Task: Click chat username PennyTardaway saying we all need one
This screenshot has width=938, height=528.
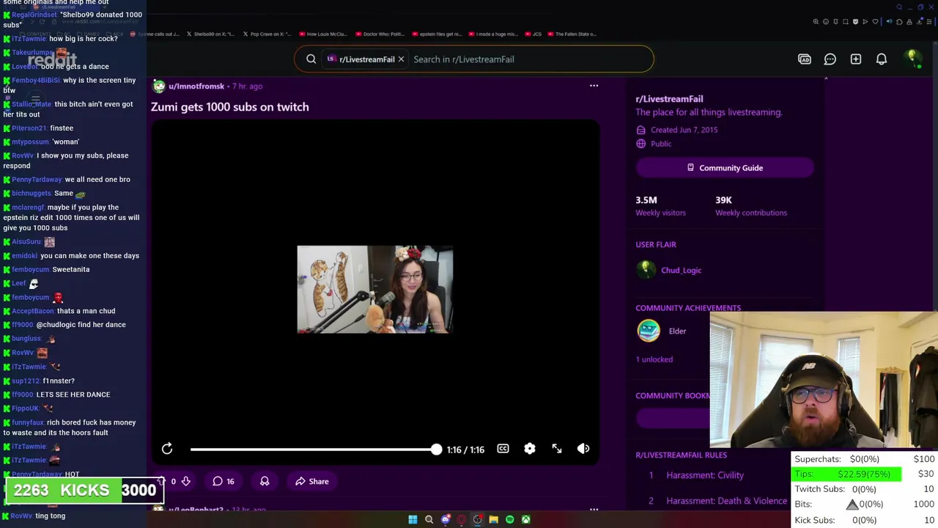Action: click(x=37, y=180)
